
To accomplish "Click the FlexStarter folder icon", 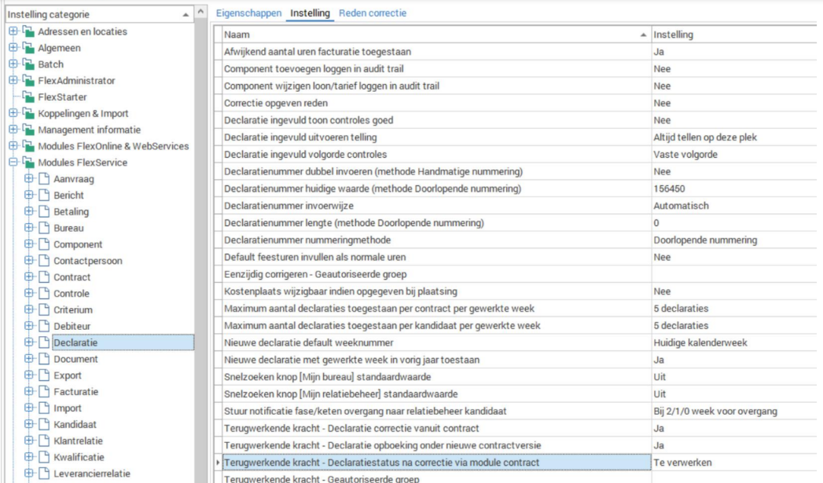I will [27, 97].
